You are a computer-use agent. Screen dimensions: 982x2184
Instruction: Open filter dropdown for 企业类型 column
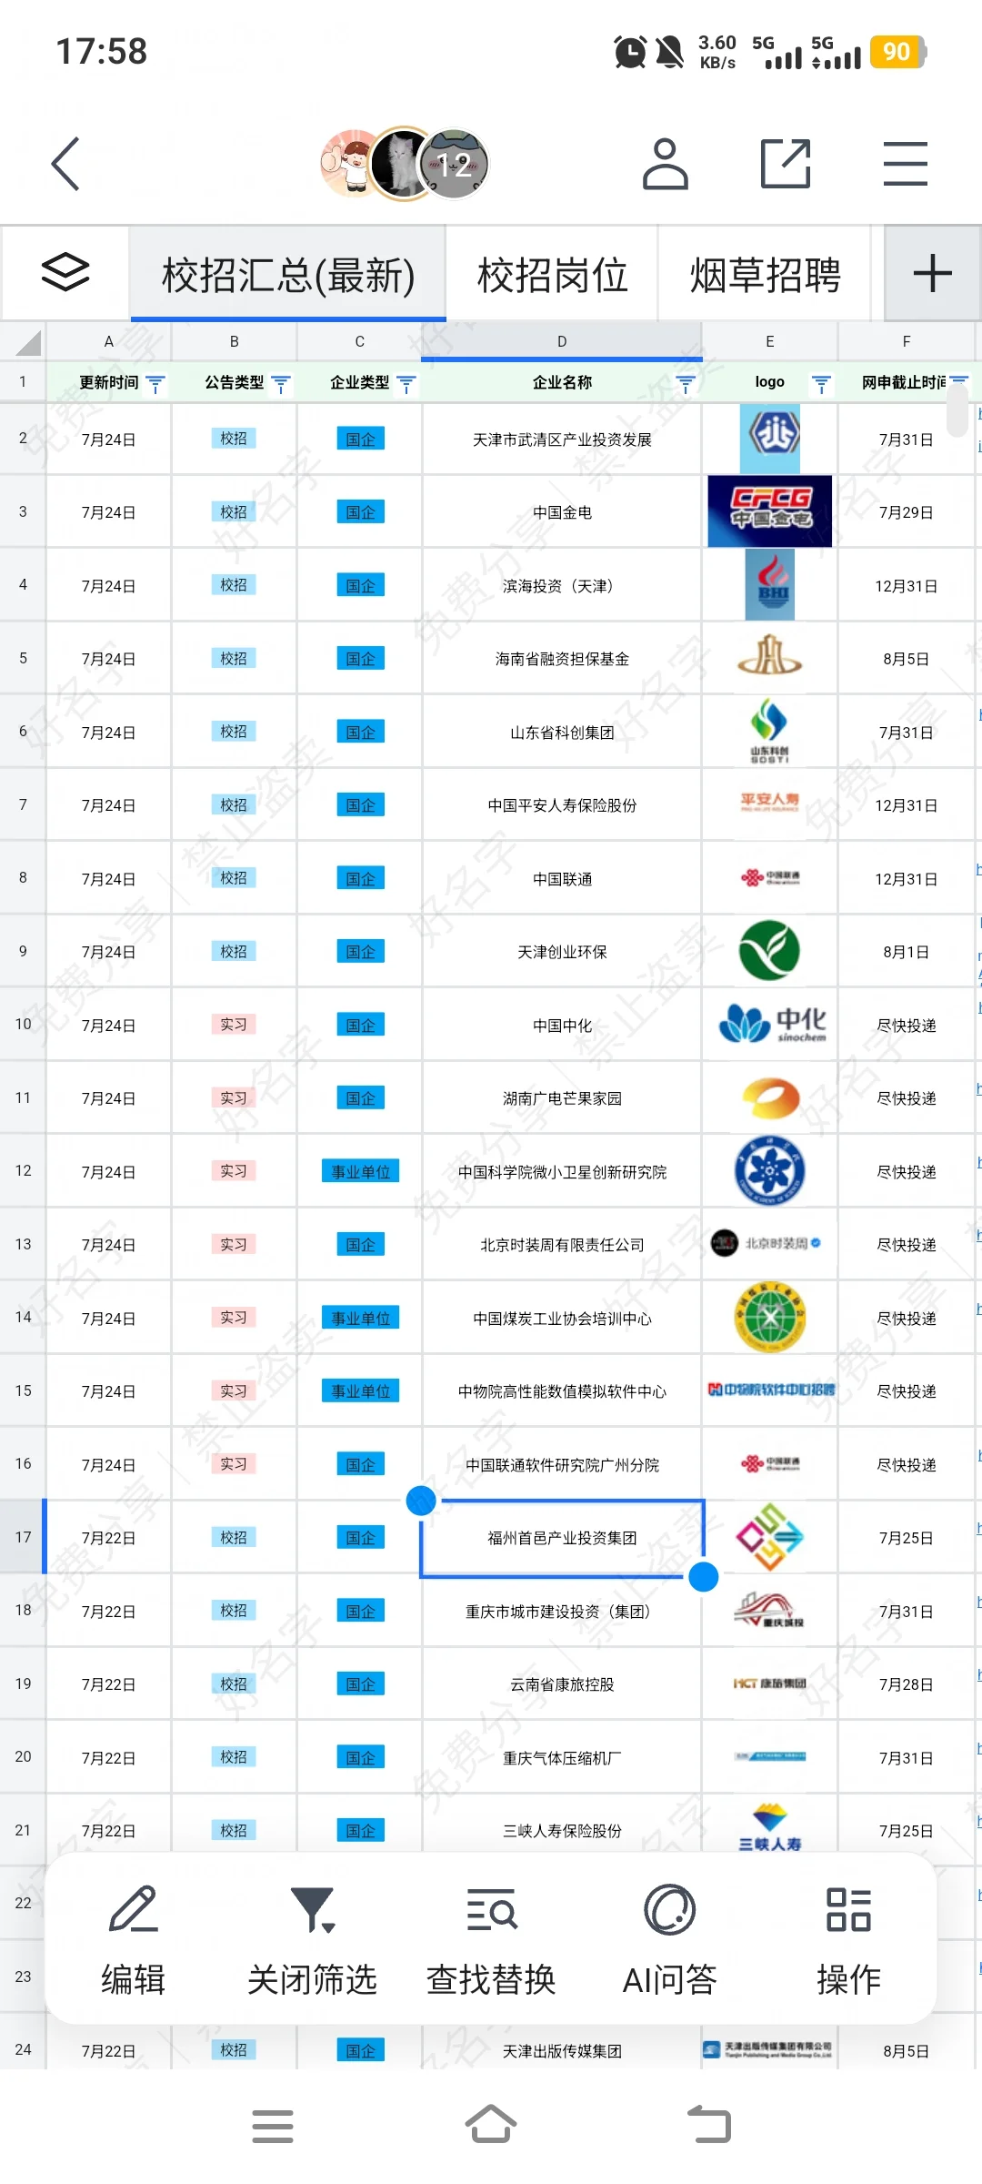[x=406, y=384]
